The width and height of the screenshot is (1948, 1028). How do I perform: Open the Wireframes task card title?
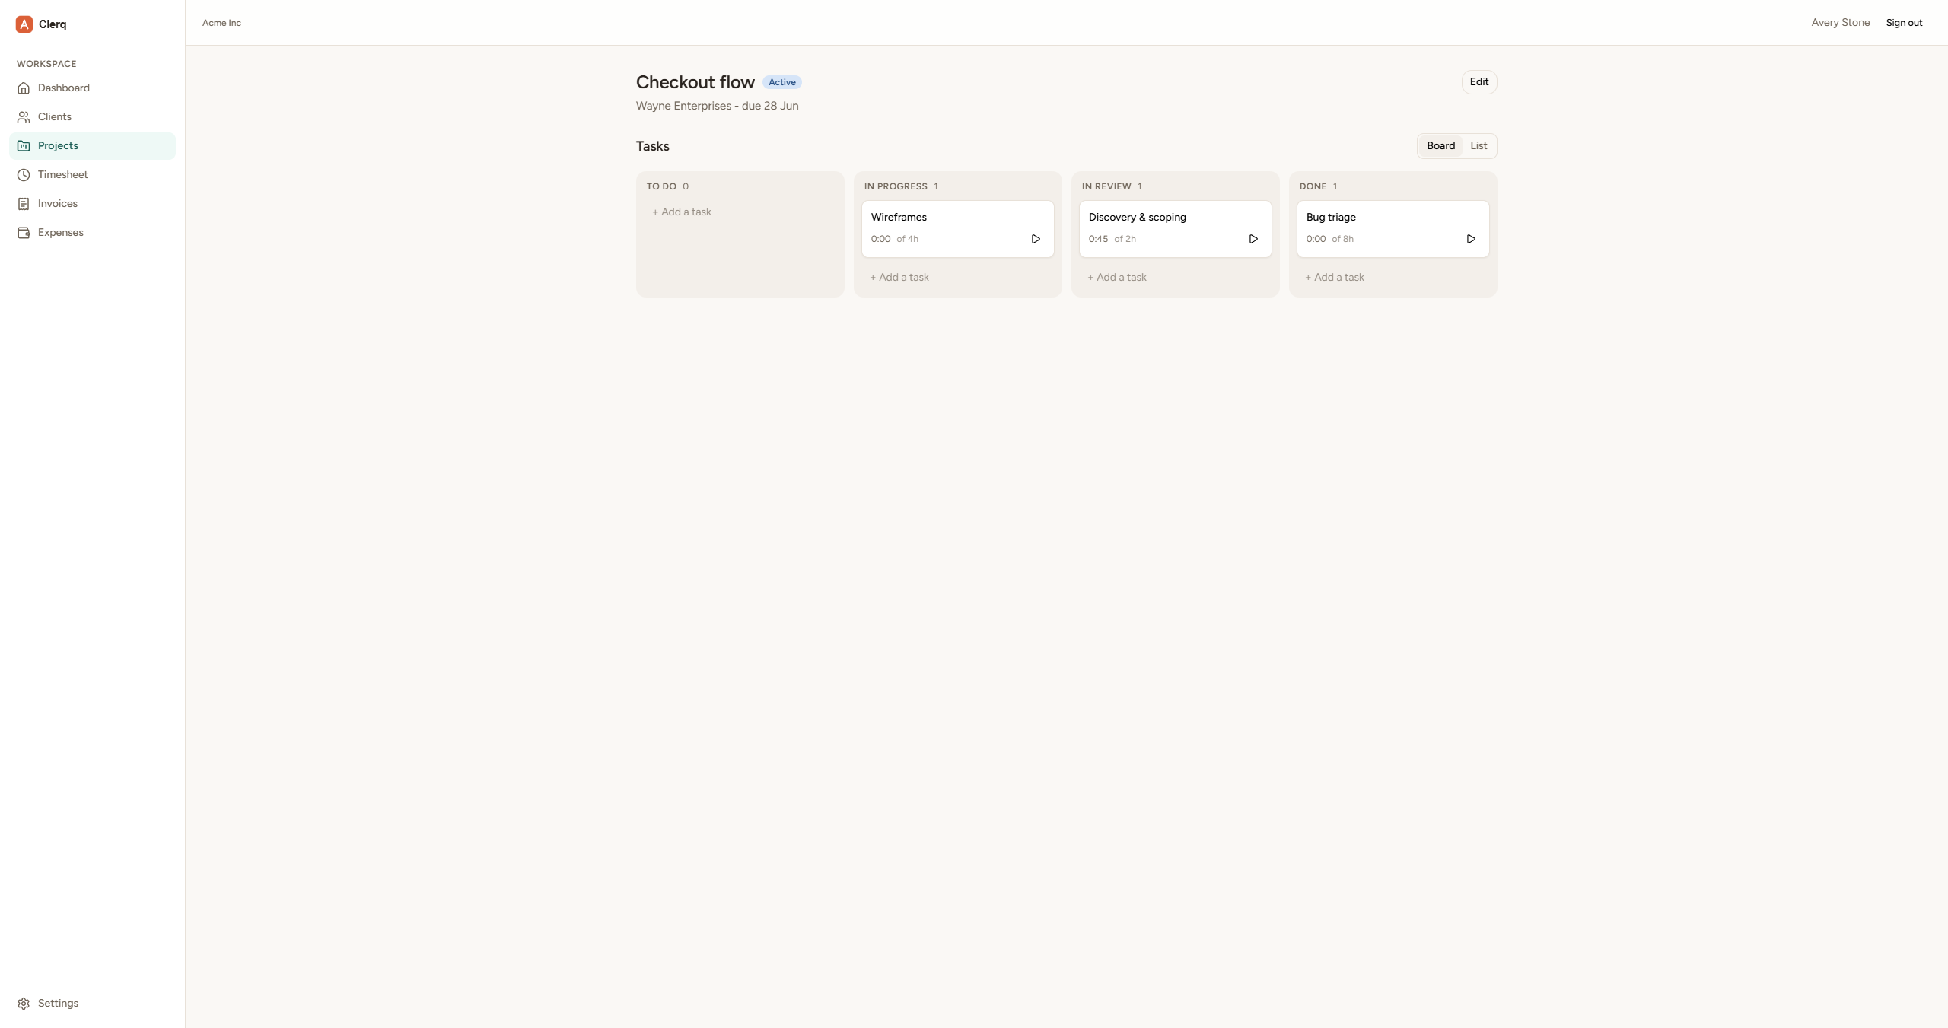[x=899, y=218]
